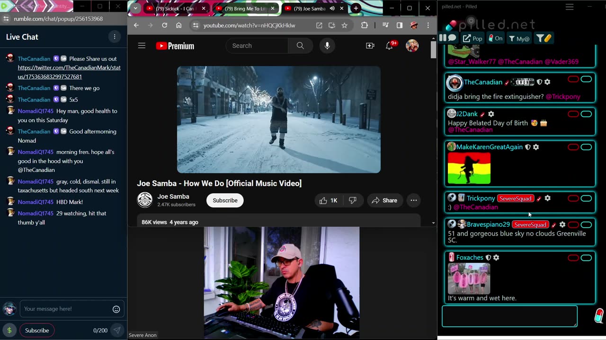Screen dimensions: 606x340
Task: Open the Joe Samba channel name link
Action: (x=173, y=196)
